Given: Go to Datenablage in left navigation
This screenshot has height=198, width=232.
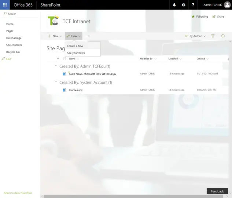Looking at the screenshot, I should coord(14,38).
